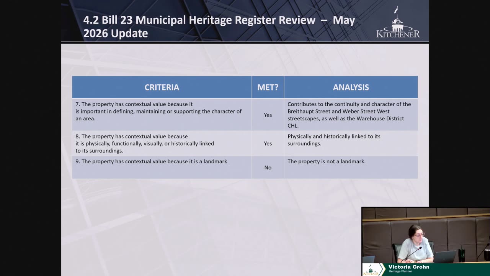This screenshot has height=276, width=490.
Task: Click criterion 9 text about being a landmark
Action: pyautogui.click(x=151, y=161)
